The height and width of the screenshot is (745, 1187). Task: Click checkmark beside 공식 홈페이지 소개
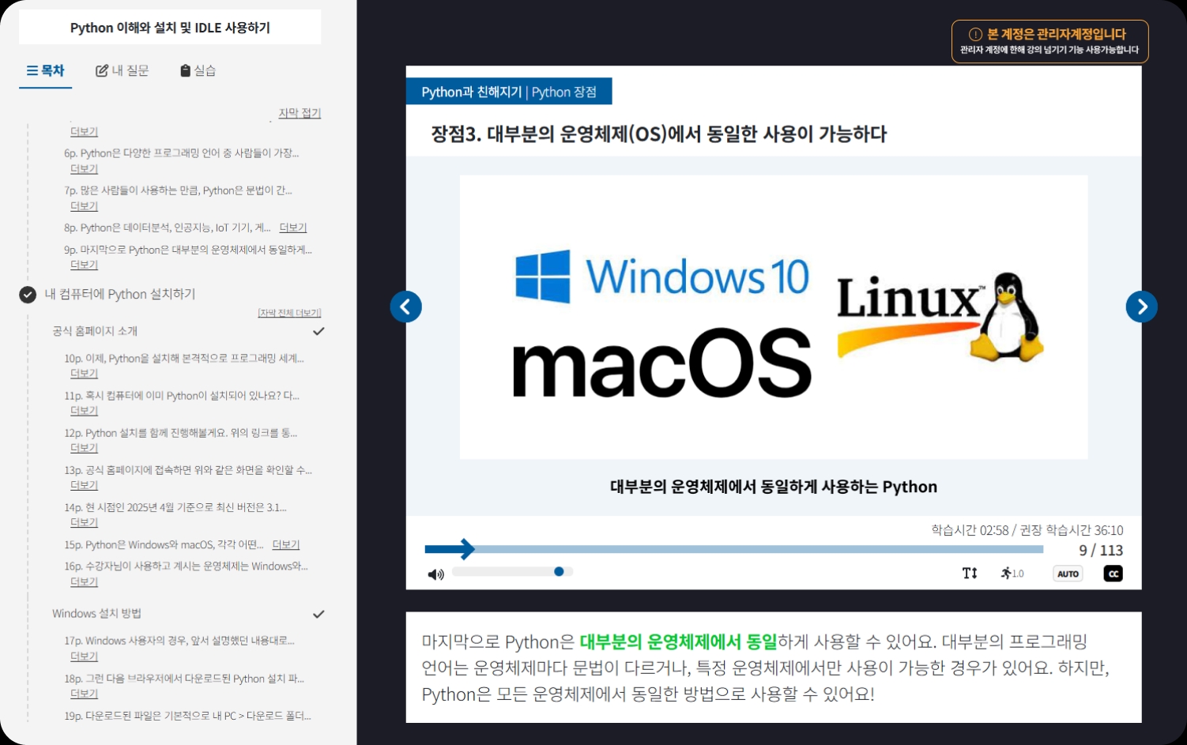coord(318,331)
